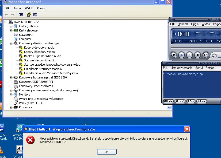221x158 pixels.
Task: Open the Opcje menu in Winamp
Action: (x=195, y=24)
